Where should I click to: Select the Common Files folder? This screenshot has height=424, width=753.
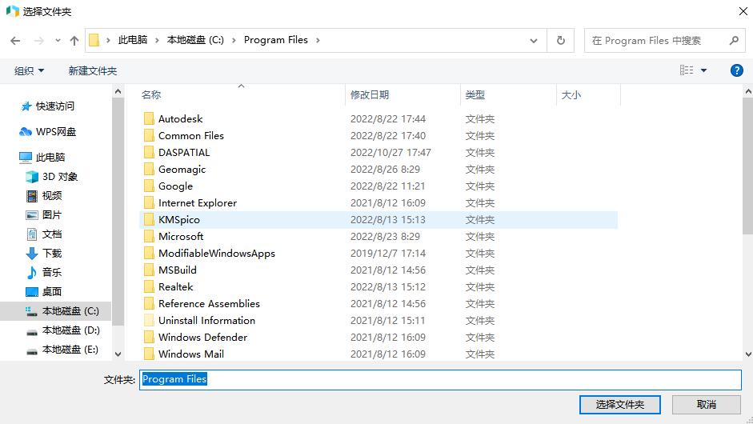[x=191, y=135]
